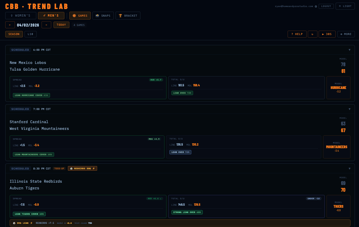This screenshot has height=227, width=359.
Task: Select the Men's league toggle
Action: tap(51, 15)
